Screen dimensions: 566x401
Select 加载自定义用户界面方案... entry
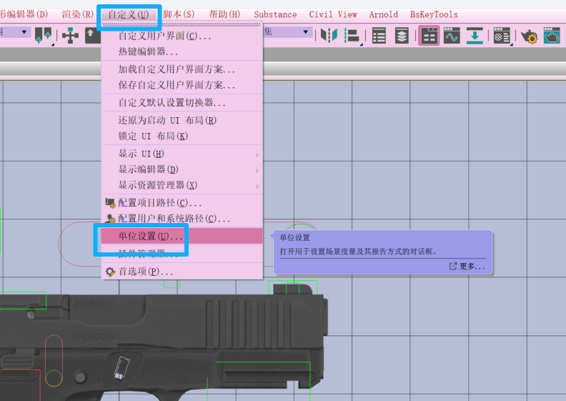pos(182,69)
